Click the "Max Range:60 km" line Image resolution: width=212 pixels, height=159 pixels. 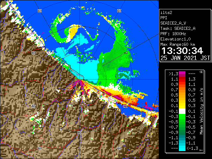pos(178,44)
